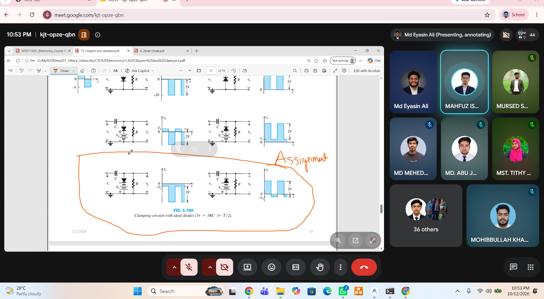Image resolution: width=544 pixels, height=299 pixels.
Task: Select the Draw tool in PDF toolbar
Action: point(61,71)
